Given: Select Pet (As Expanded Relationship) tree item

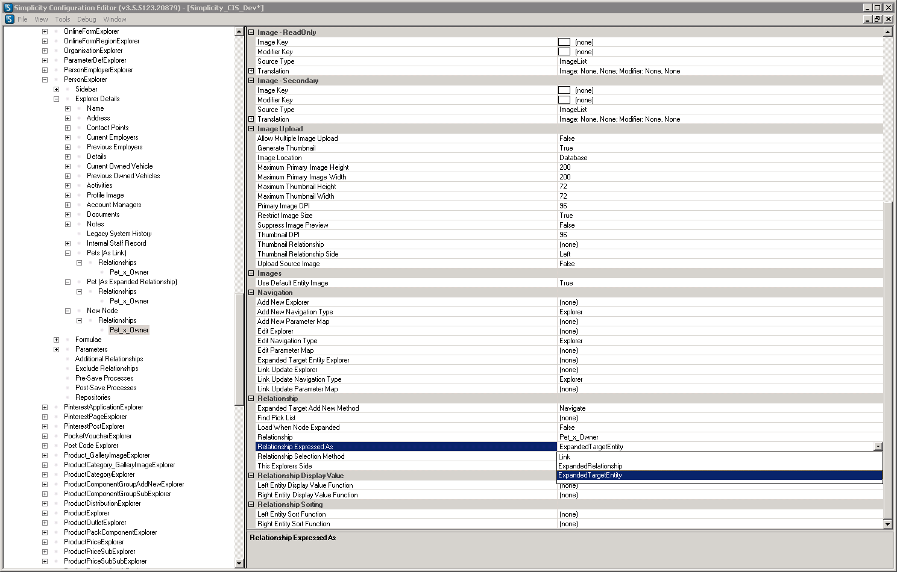Looking at the screenshot, I should 132,282.
